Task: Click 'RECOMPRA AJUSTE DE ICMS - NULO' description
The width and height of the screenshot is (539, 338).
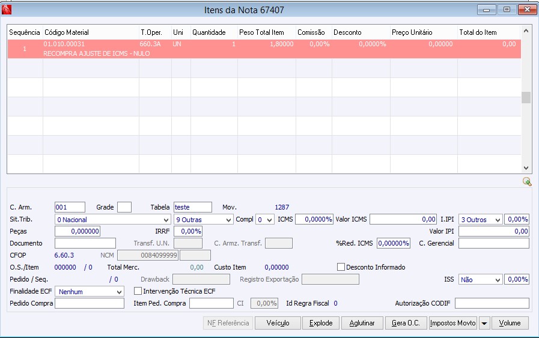Action: pyautogui.click(x=97, y=53)
